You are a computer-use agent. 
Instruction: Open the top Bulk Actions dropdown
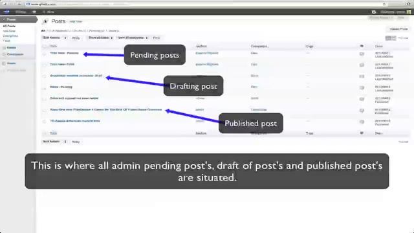(x=54, y=38)
